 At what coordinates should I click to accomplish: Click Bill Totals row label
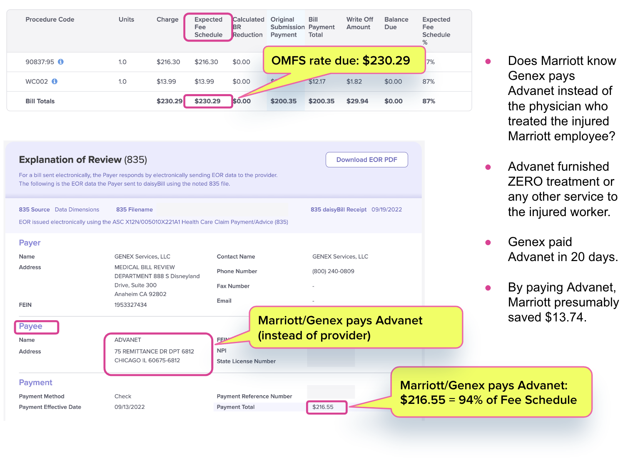pos(40,101)
